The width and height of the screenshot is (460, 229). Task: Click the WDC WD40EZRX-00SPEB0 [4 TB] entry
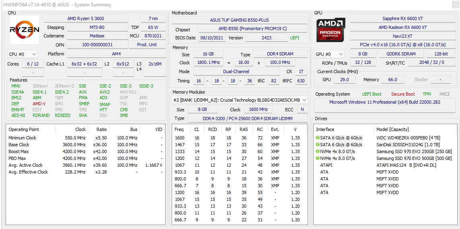[408, 138]
